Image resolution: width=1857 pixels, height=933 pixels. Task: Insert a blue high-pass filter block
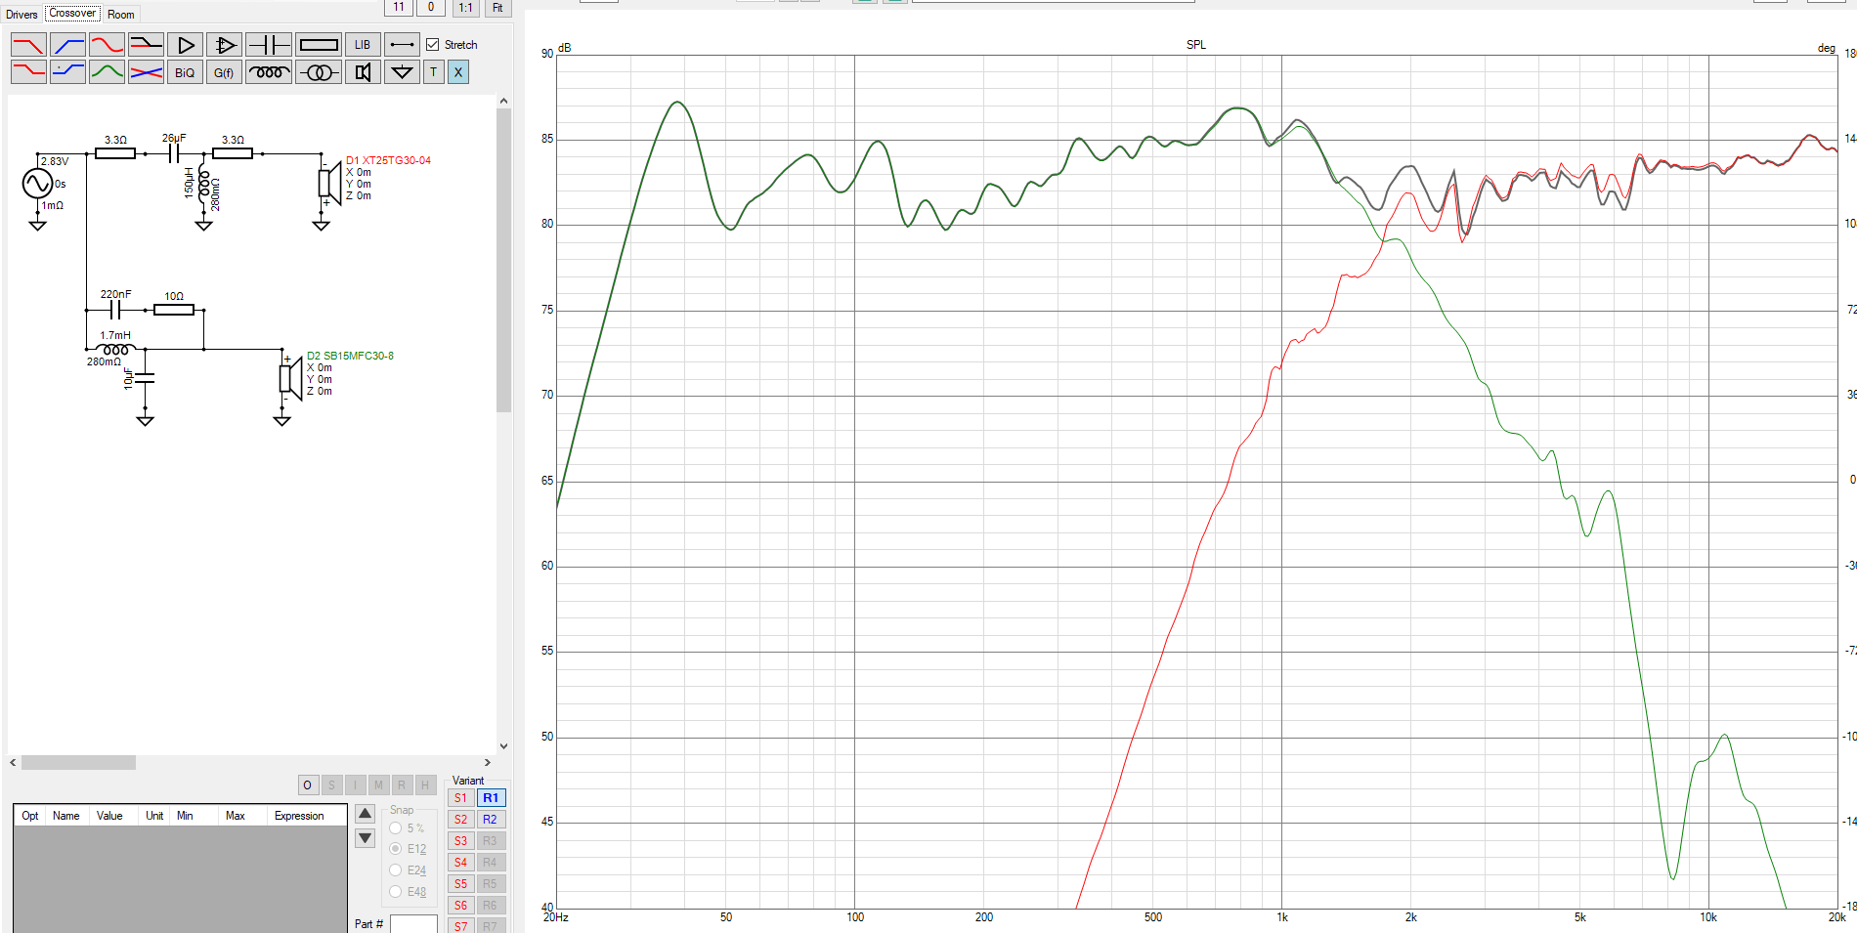coord(67,45)
